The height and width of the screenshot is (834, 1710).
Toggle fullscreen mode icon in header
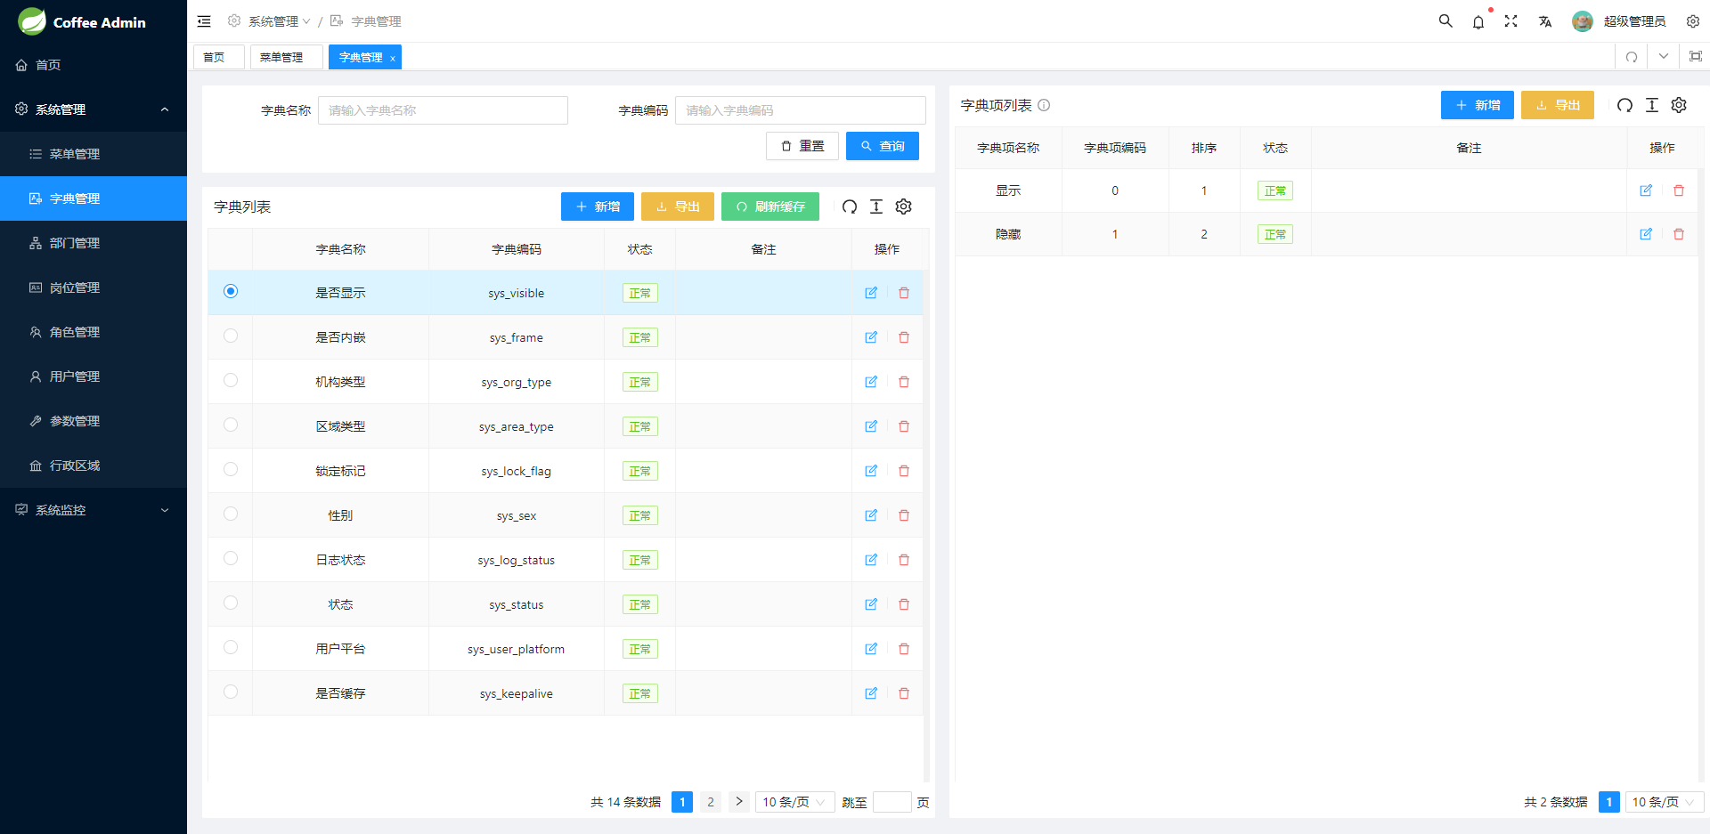[x=1511, y=21]
